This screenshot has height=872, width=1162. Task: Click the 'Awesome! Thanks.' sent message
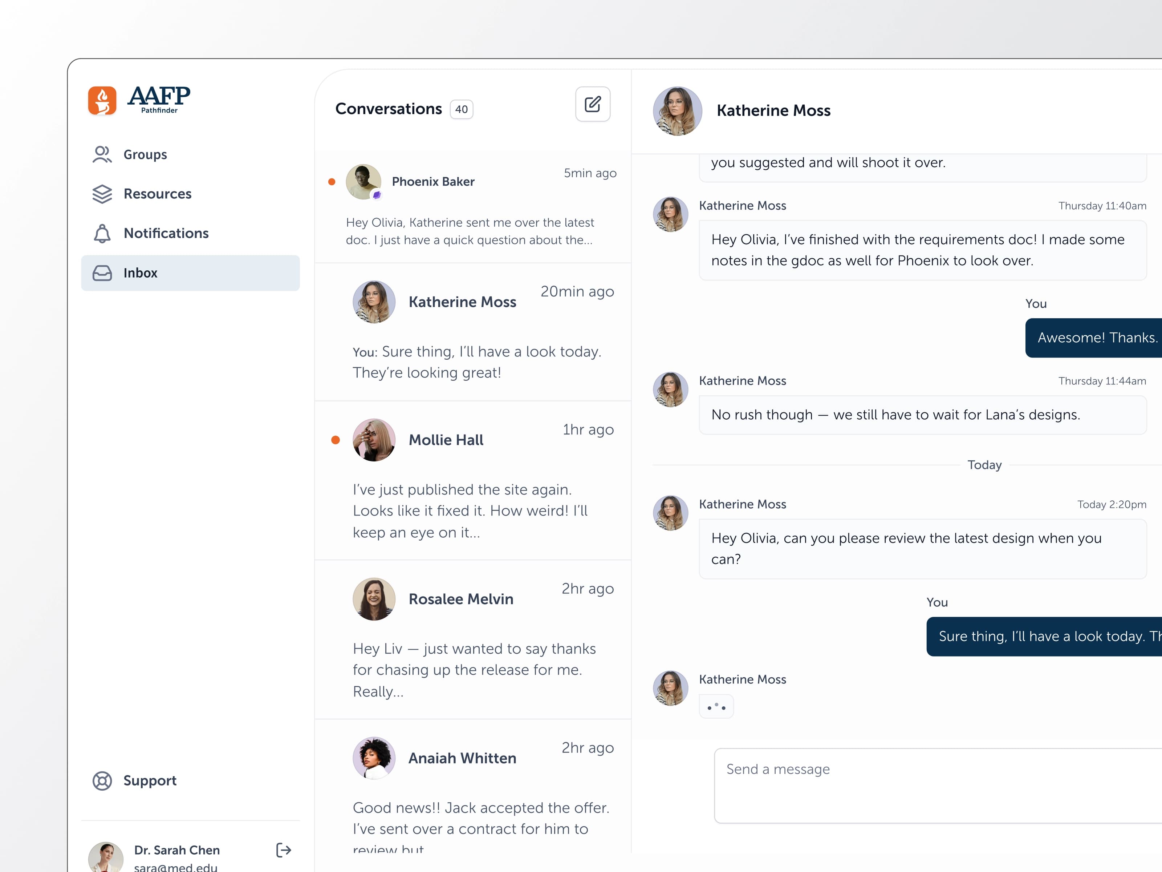pos(1094,338)
